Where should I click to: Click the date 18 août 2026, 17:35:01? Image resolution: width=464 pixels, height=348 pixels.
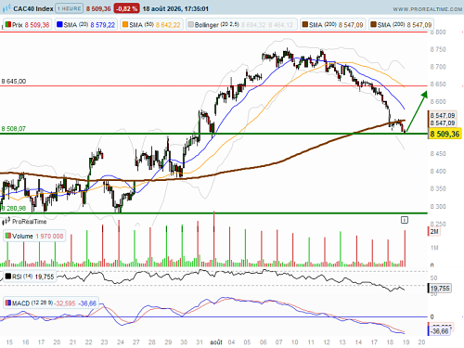coord(175,8)
